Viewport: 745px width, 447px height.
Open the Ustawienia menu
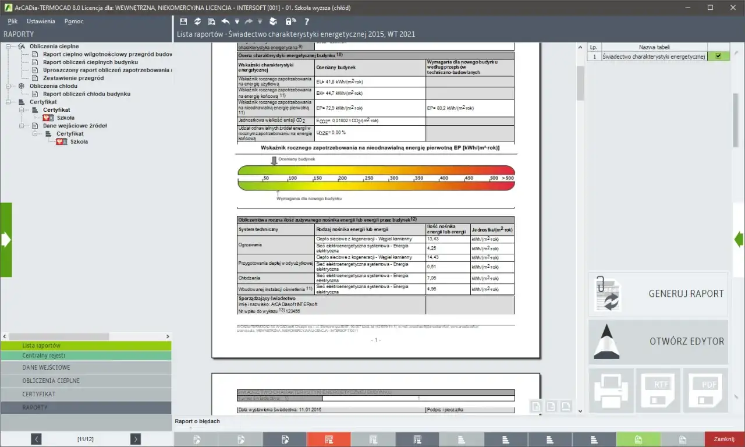coord(41,22)
